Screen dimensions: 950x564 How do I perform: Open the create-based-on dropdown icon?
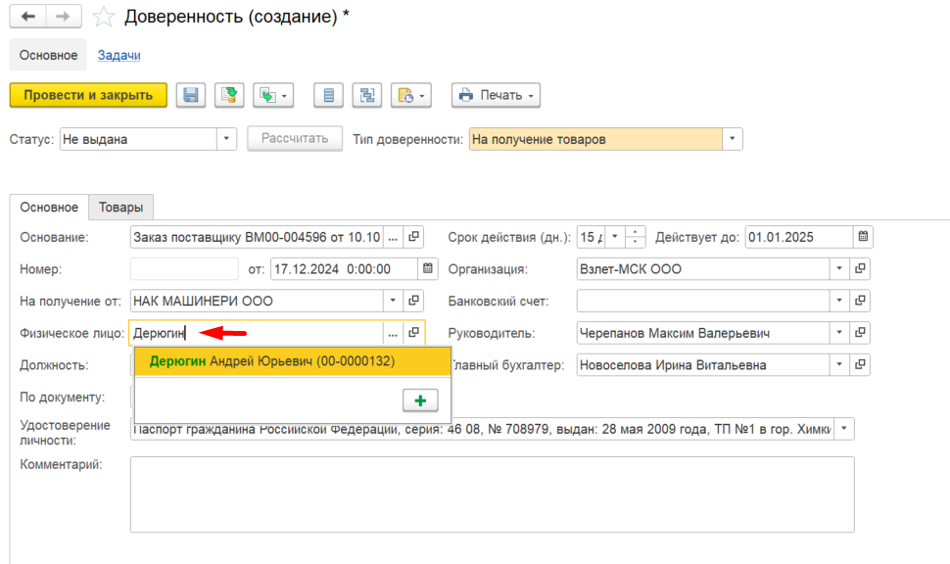coord(273,95)
